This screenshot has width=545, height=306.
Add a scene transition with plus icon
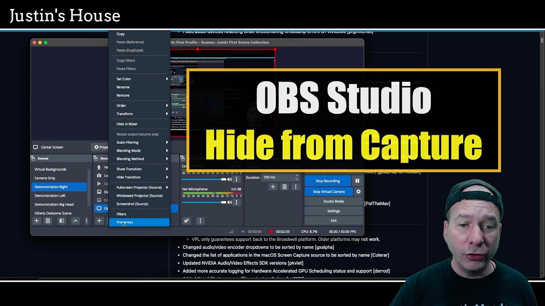273,187
